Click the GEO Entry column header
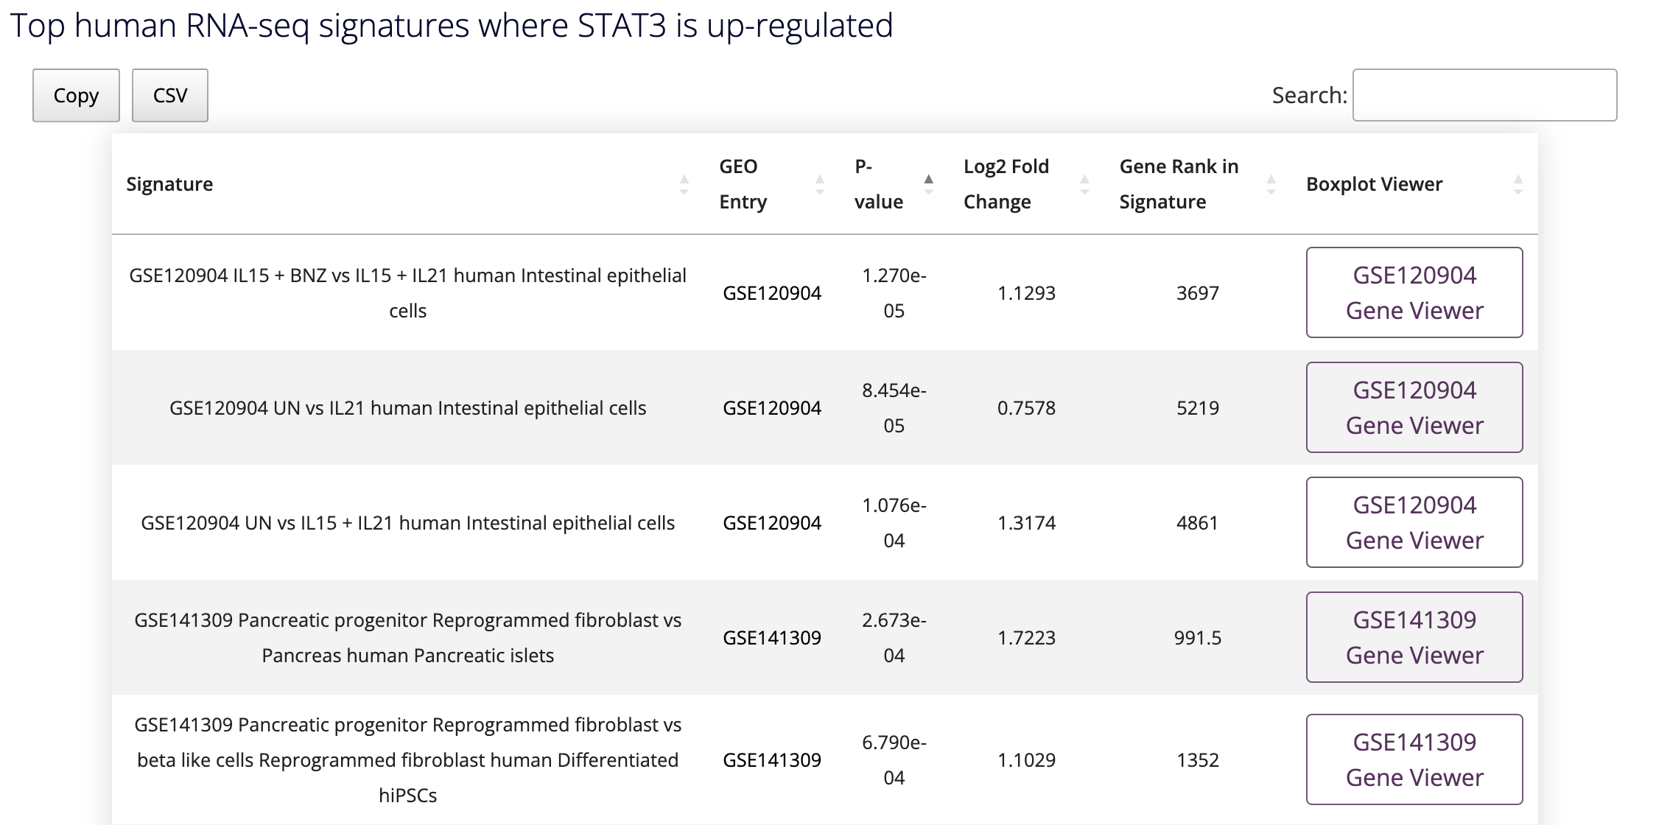 tap(743, 184)
